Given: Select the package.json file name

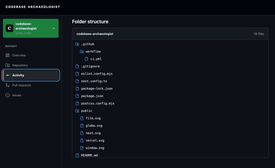Looking at the screenshot, I should (x=92, y=96).
